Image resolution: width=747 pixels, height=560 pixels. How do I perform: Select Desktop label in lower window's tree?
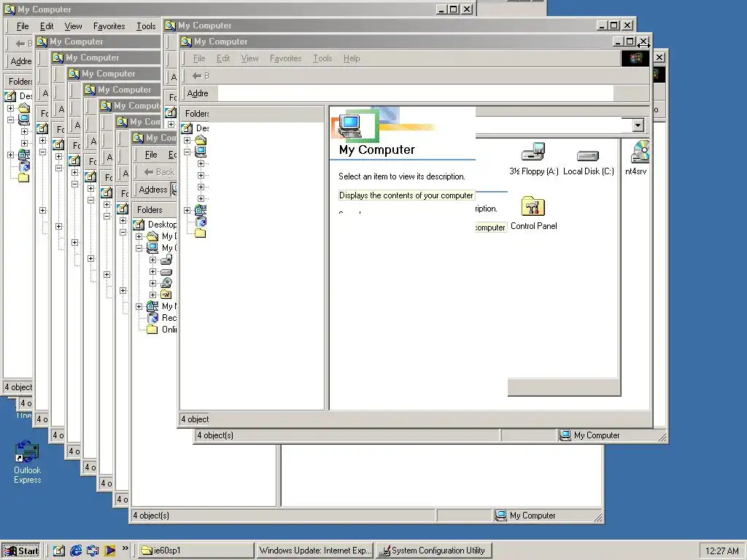point(162,225)
